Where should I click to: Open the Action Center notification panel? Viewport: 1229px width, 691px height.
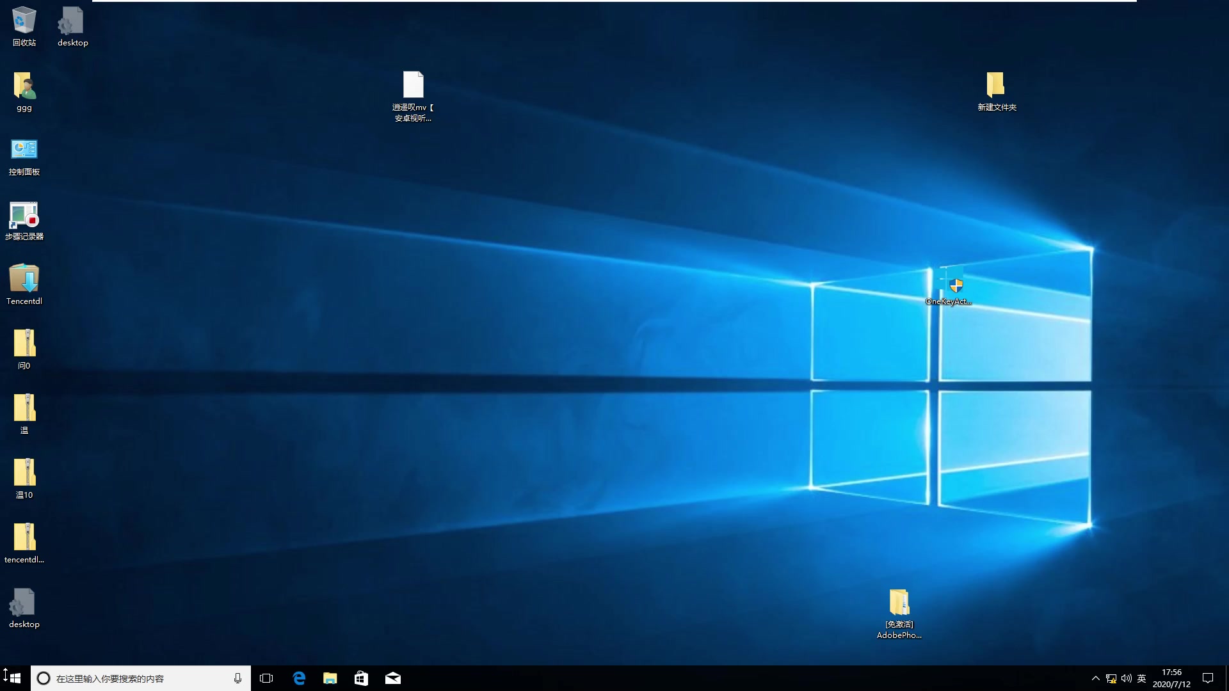coord(1208,678)
